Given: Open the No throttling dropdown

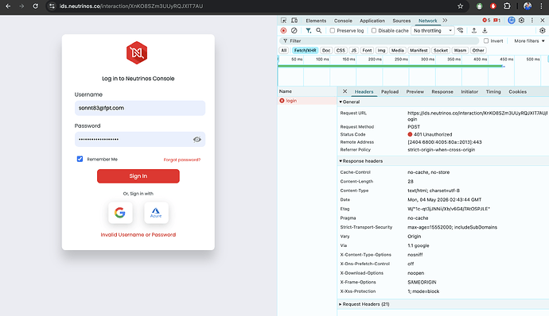Looking at the screenshot, I should (433, 31).
